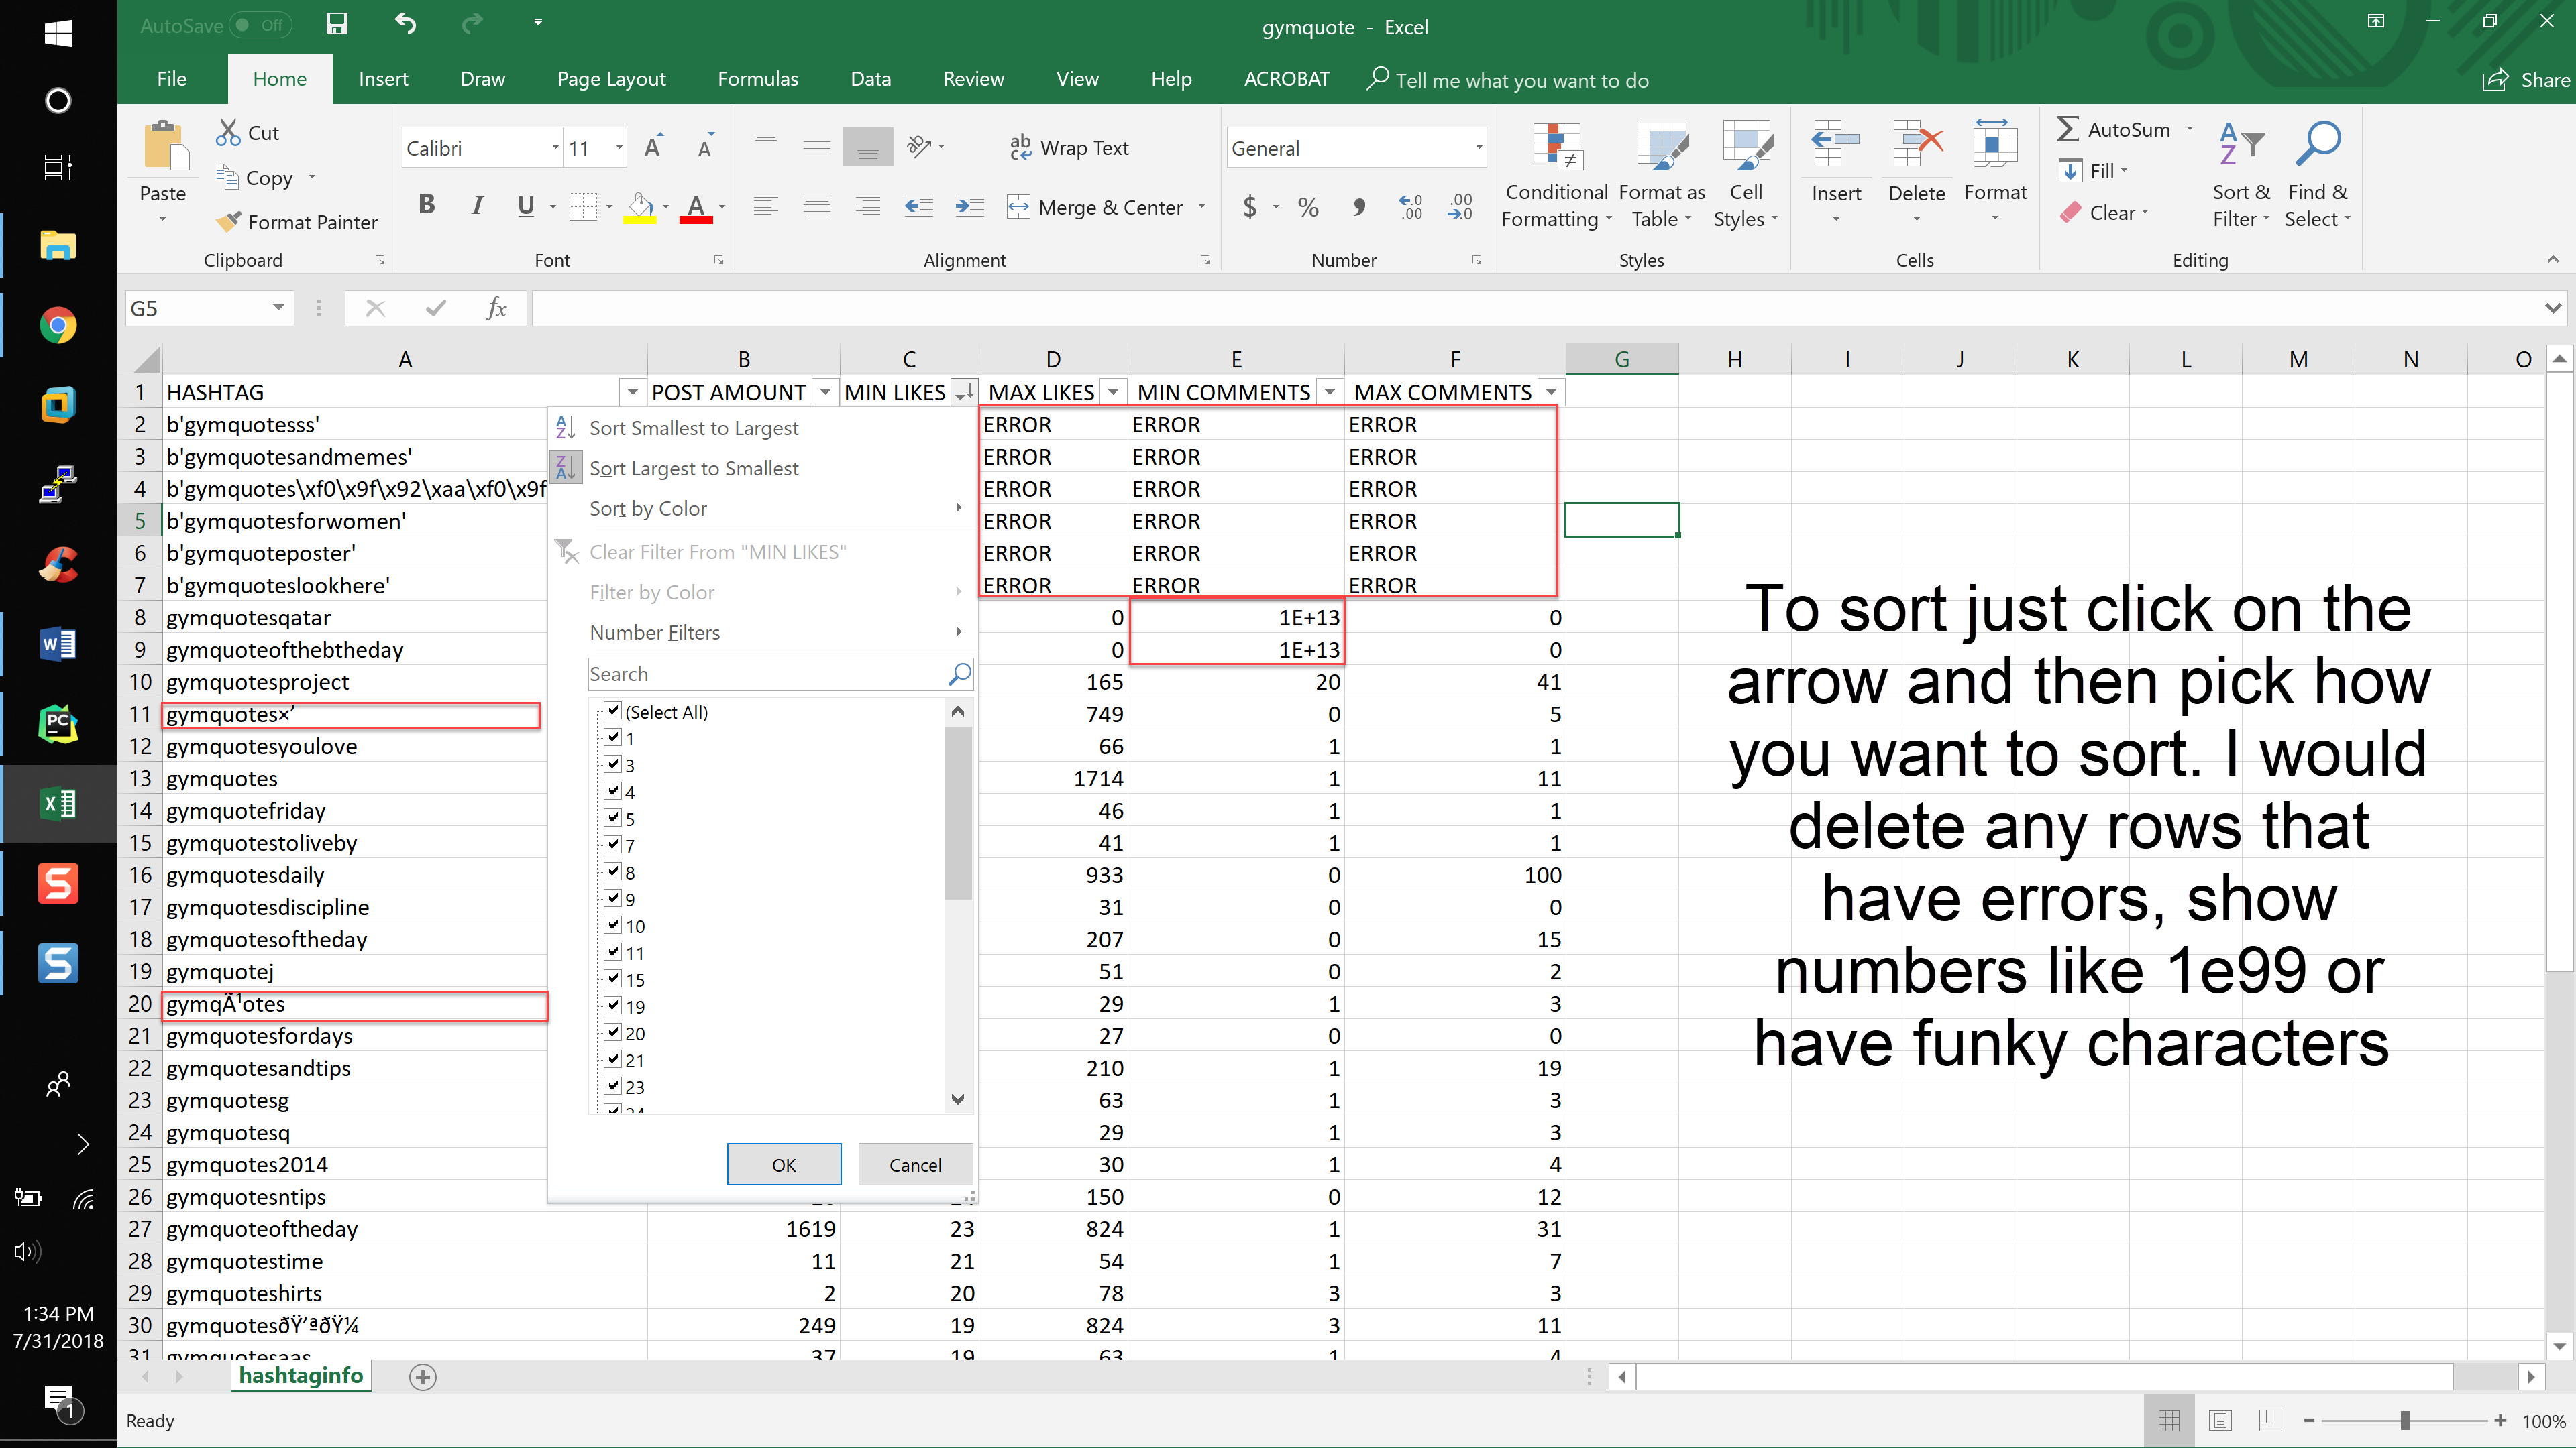Apply italic formatting
Screen dimensions: 2576x1448
pyautogui.click(x=477, y=206)
